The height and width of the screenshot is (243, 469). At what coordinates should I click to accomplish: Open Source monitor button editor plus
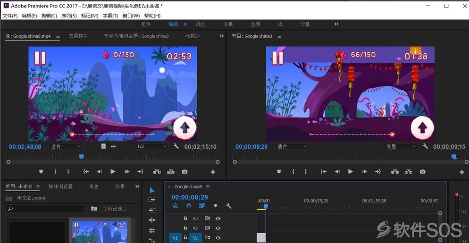coord(213,172)
